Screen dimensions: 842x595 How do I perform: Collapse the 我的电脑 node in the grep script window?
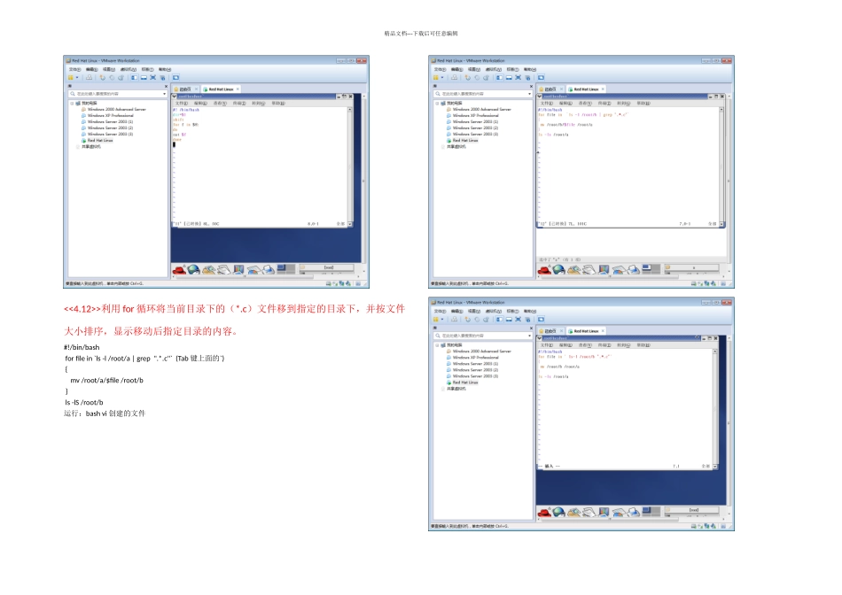coord(437,103)
